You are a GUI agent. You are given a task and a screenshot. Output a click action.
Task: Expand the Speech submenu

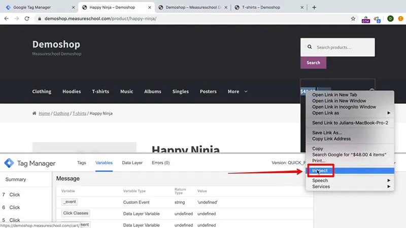pos(350,180)
